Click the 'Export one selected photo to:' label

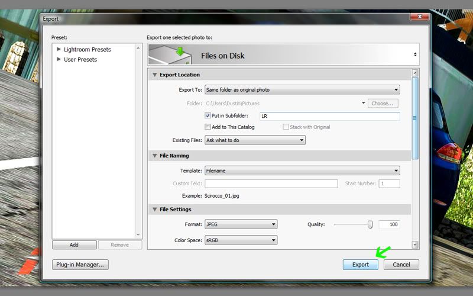click(x=180, y=37)
